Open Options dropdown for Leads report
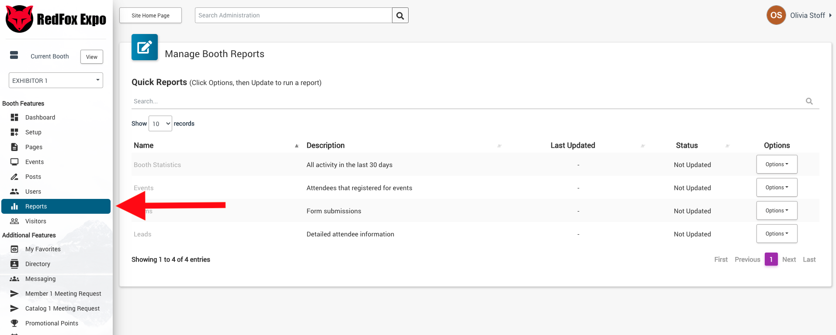The width and height of the screenshot is (836, 335). (777, 234)
